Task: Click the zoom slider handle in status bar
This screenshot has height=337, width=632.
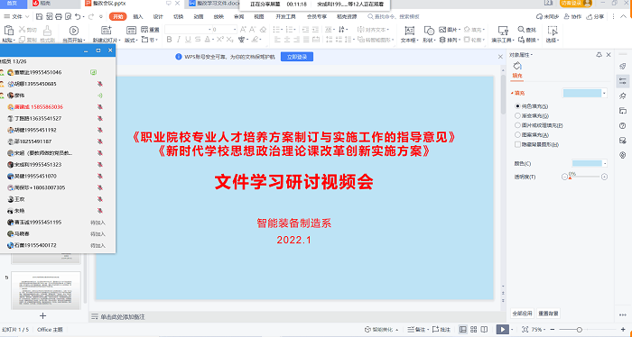Action: click(x=580, y=330)
